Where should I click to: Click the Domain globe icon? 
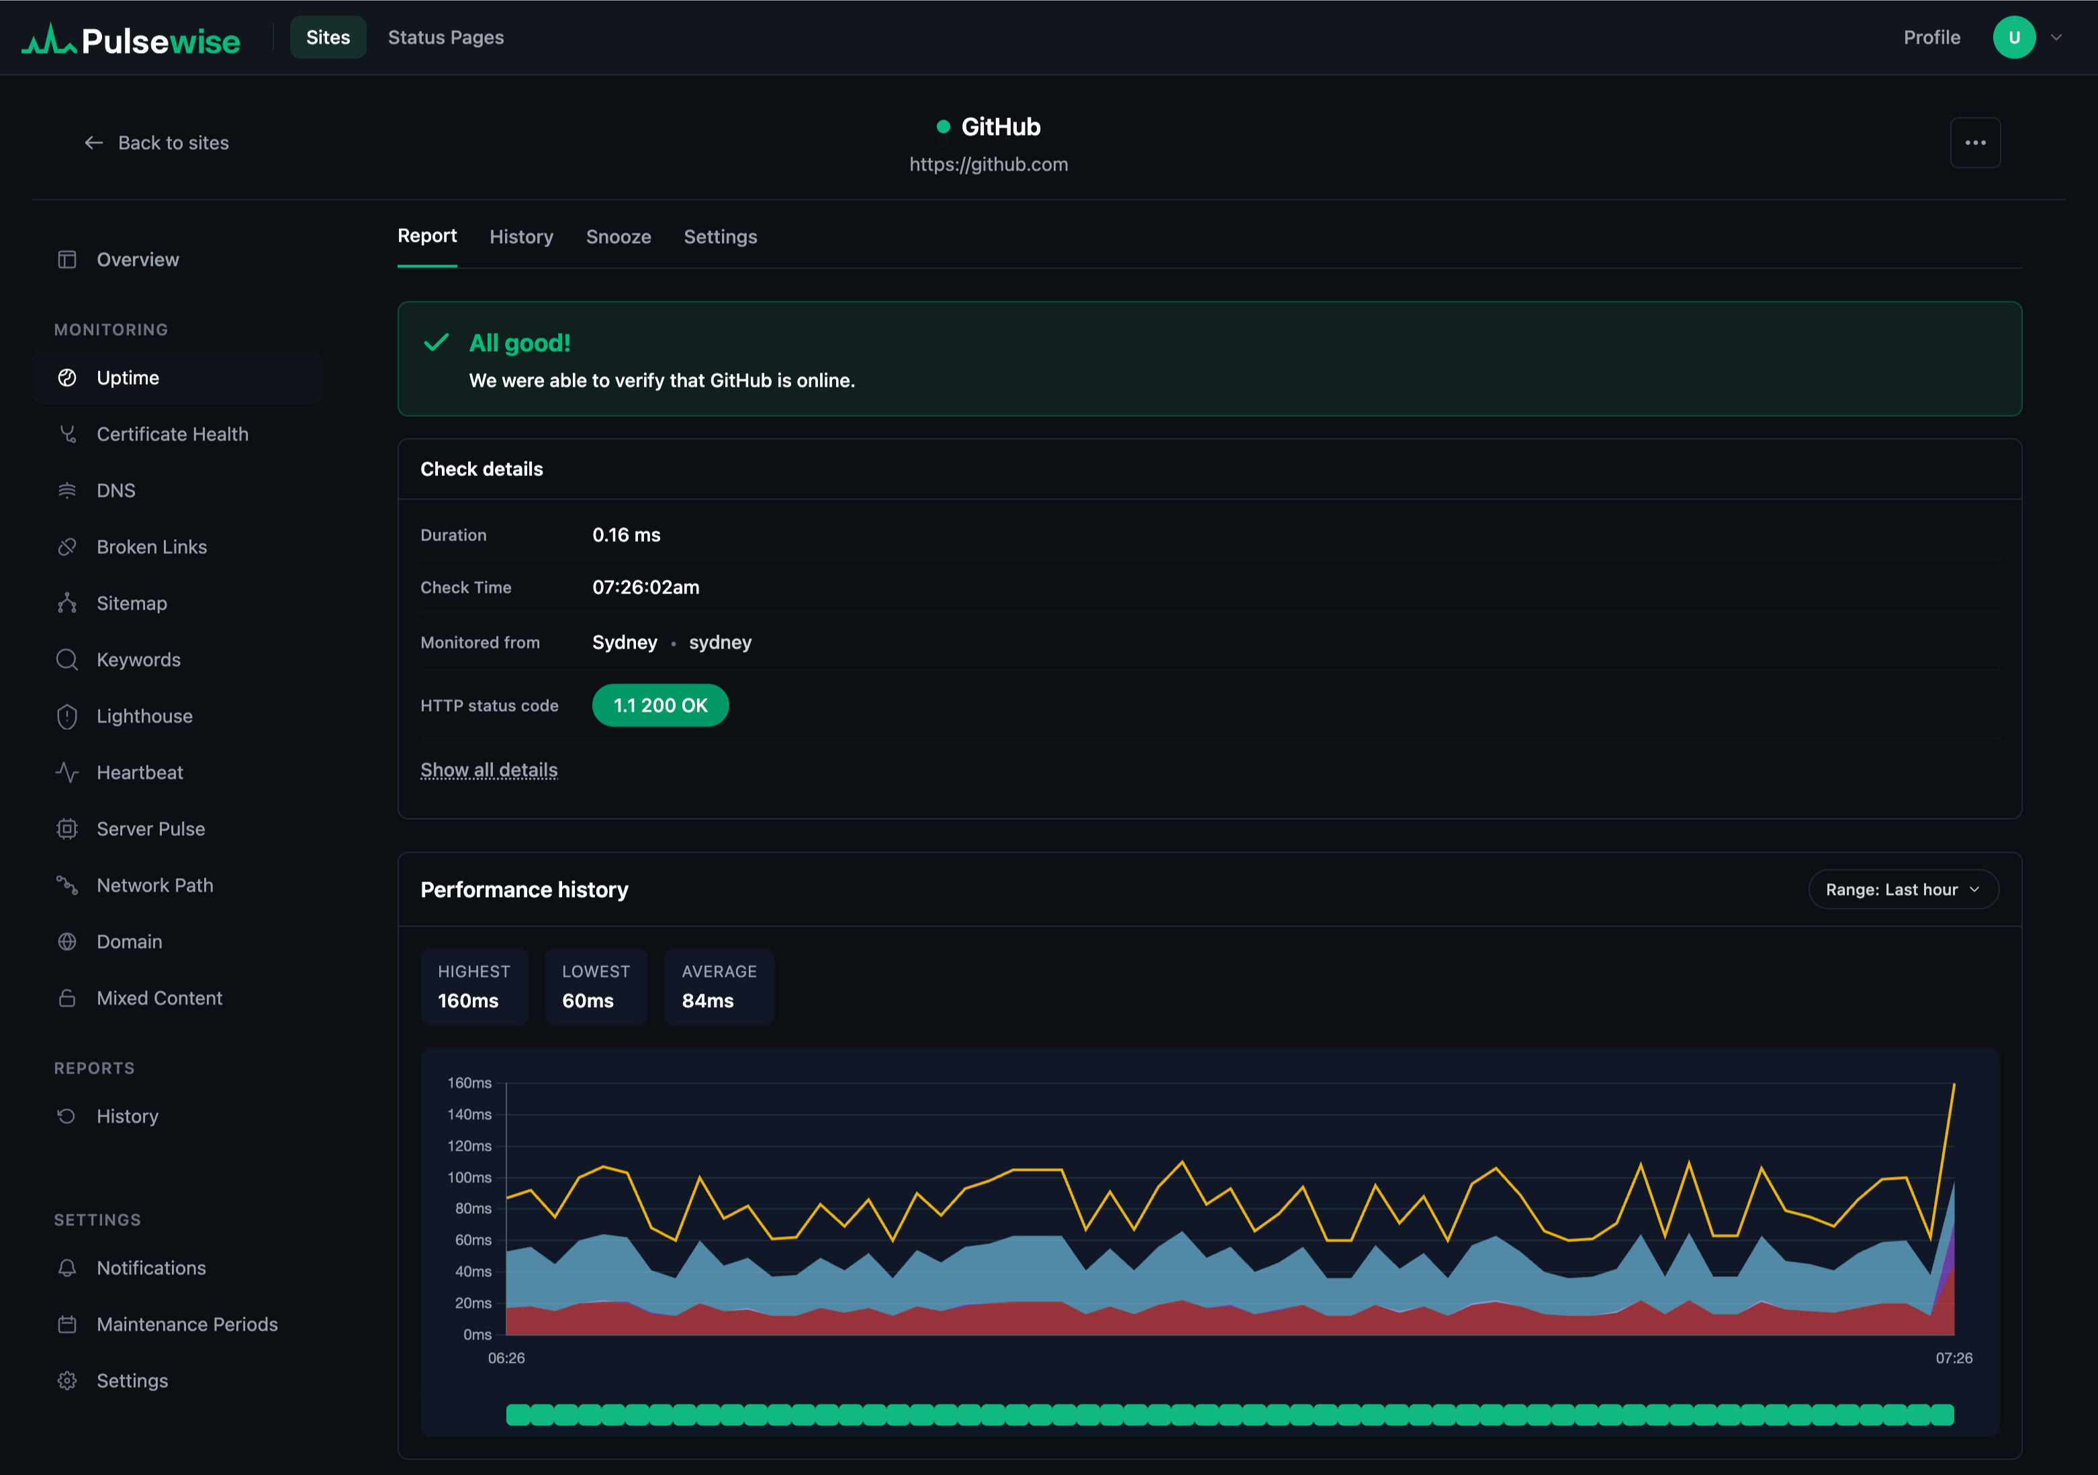66,942
